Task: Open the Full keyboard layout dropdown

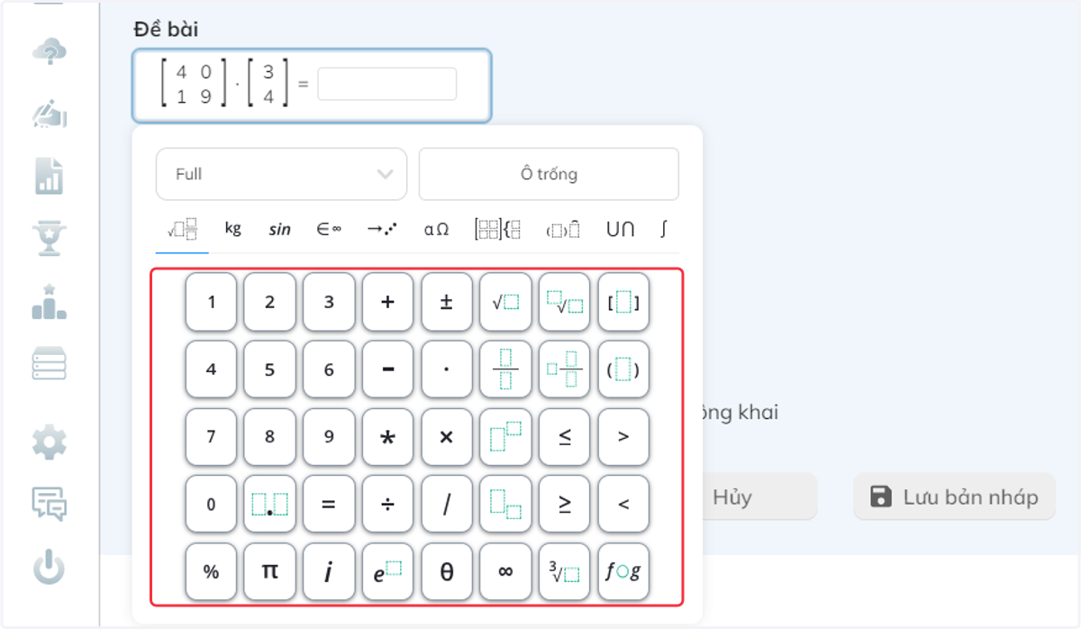Action: click(281, 174)
